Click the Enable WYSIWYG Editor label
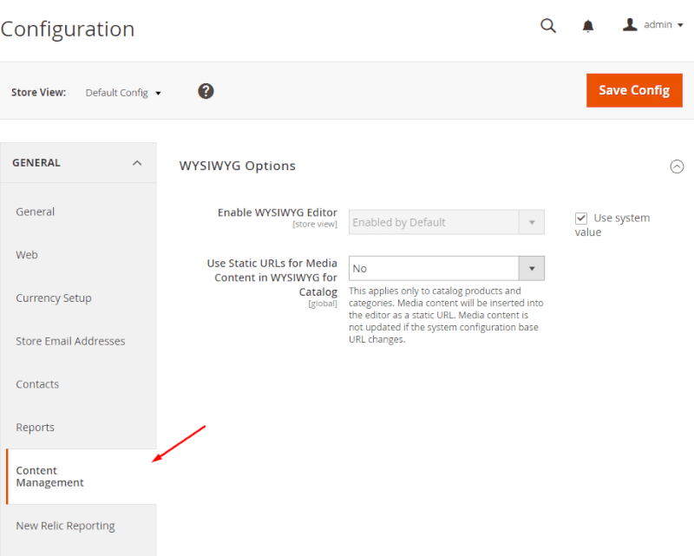 tap(277, 213)
